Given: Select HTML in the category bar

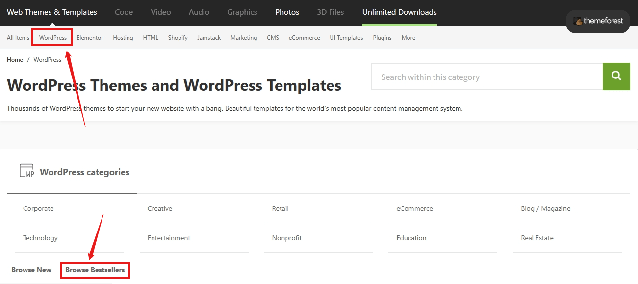Looking at the screenshot, I should 151,38.
